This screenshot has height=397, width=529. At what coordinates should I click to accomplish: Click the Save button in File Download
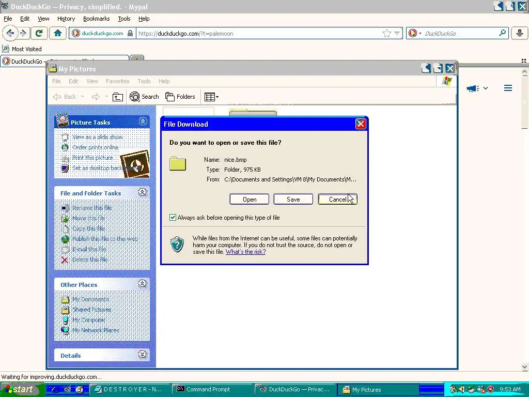(293, 199)
